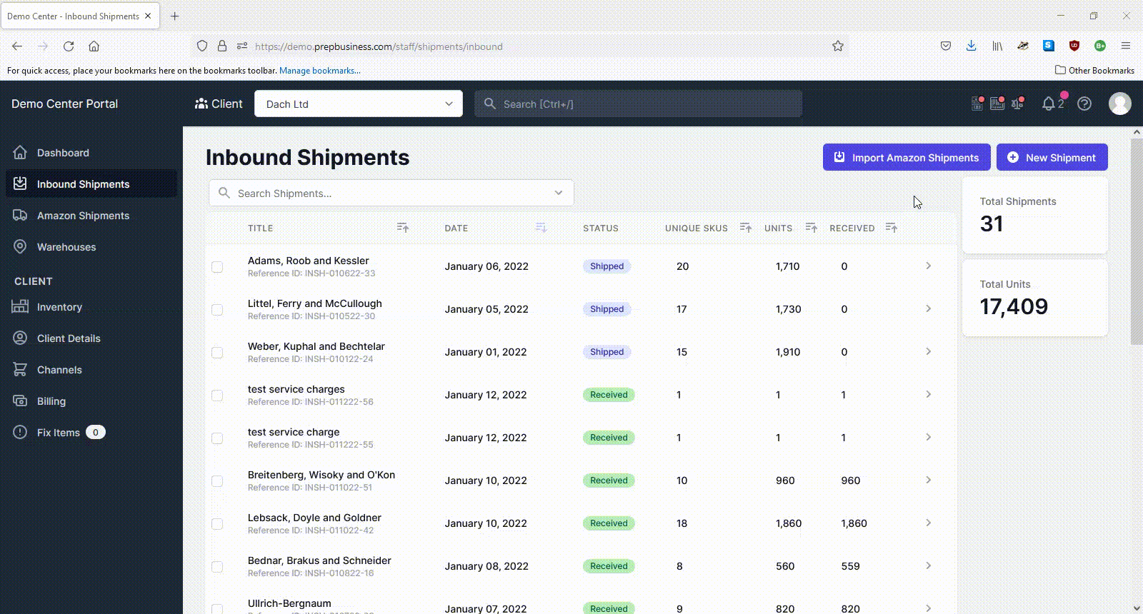Click the New Shipment button
The height and width of the screenshot is (614, 1143).
(x=1052, y=157)
